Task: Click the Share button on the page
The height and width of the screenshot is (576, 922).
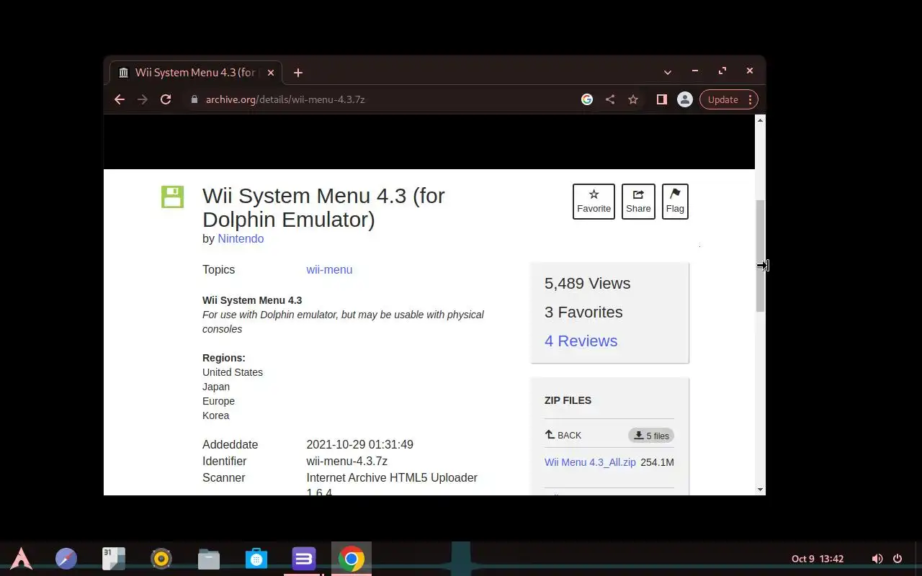Action: pos(638,202)
